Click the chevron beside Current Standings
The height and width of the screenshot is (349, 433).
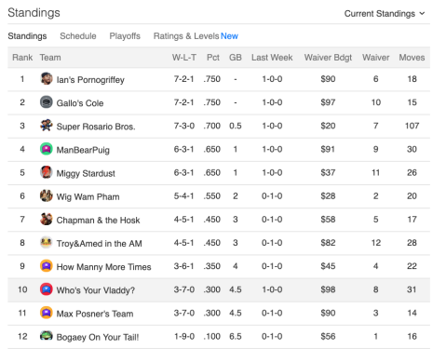(422, 14)
